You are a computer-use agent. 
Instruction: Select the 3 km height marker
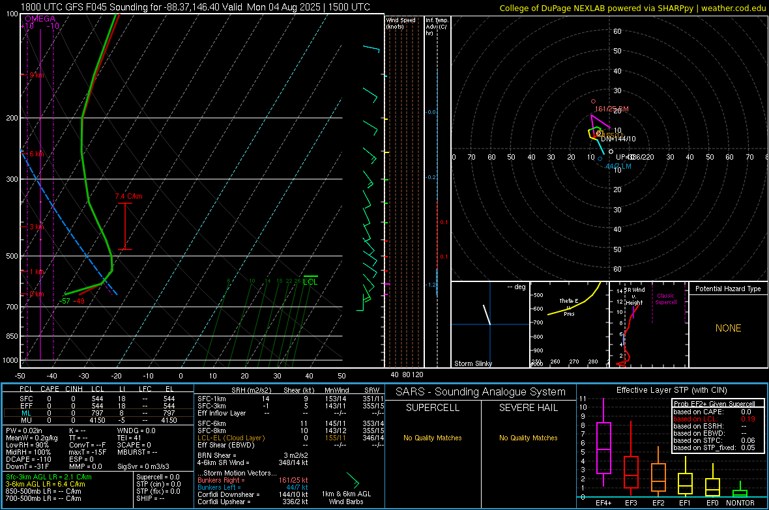point(36,227)
